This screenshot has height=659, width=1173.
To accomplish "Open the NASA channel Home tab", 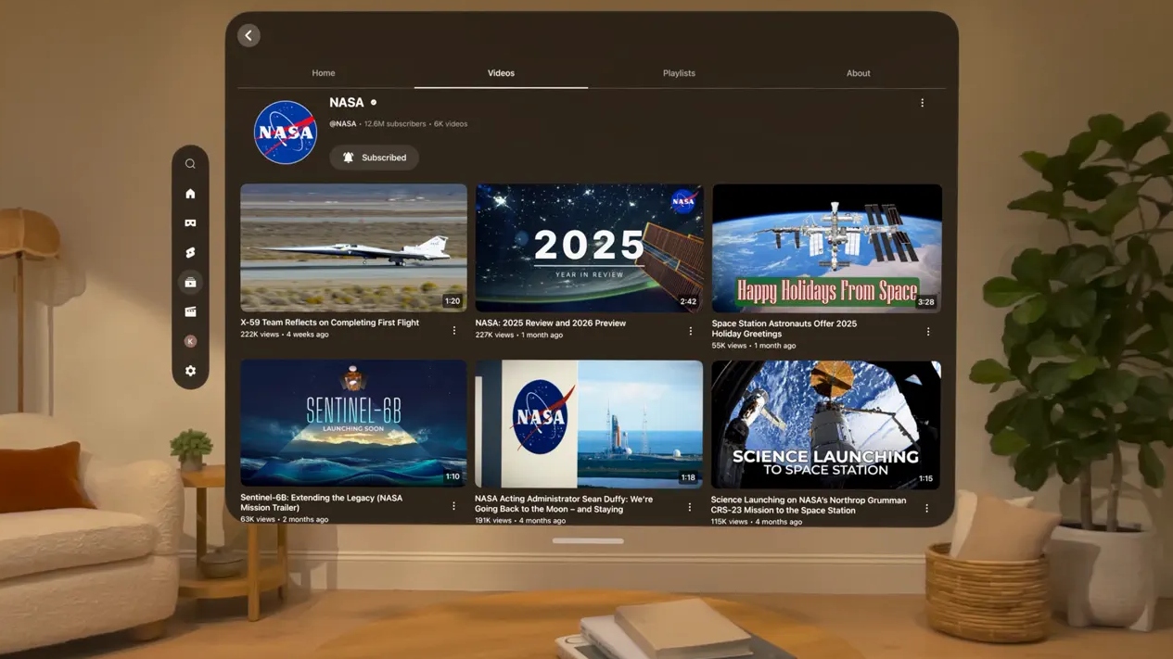I will (x=323, y=72).
